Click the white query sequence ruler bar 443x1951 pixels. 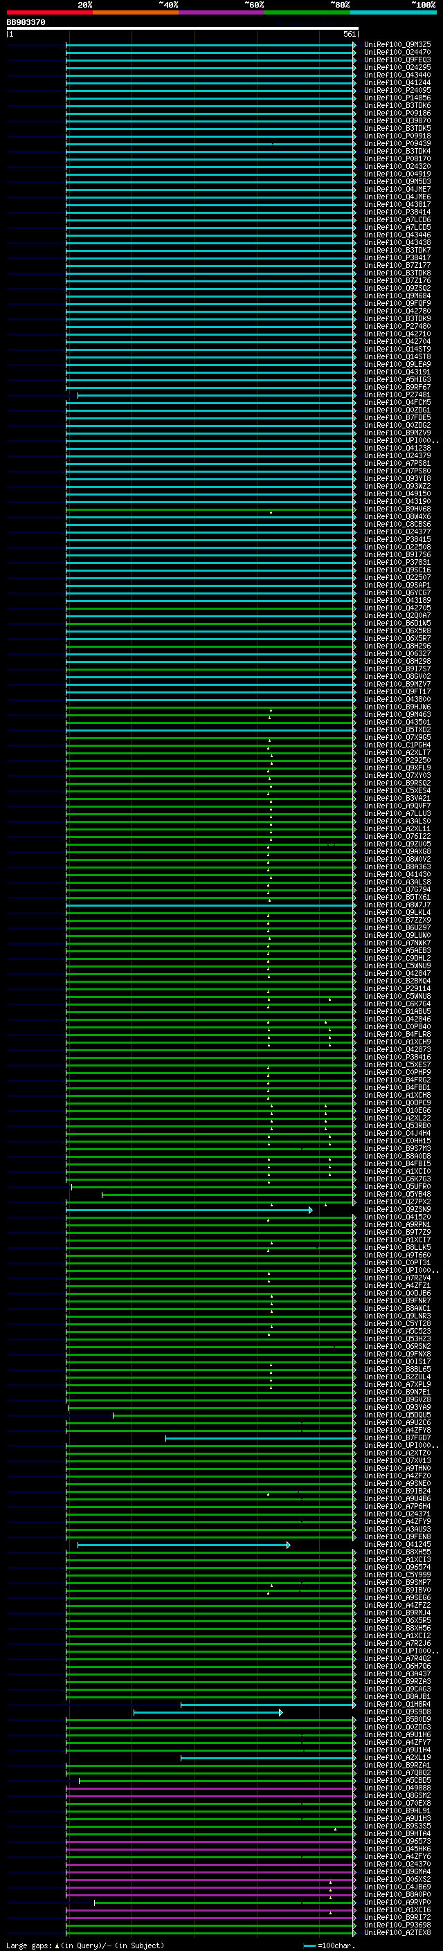[183, 29]
